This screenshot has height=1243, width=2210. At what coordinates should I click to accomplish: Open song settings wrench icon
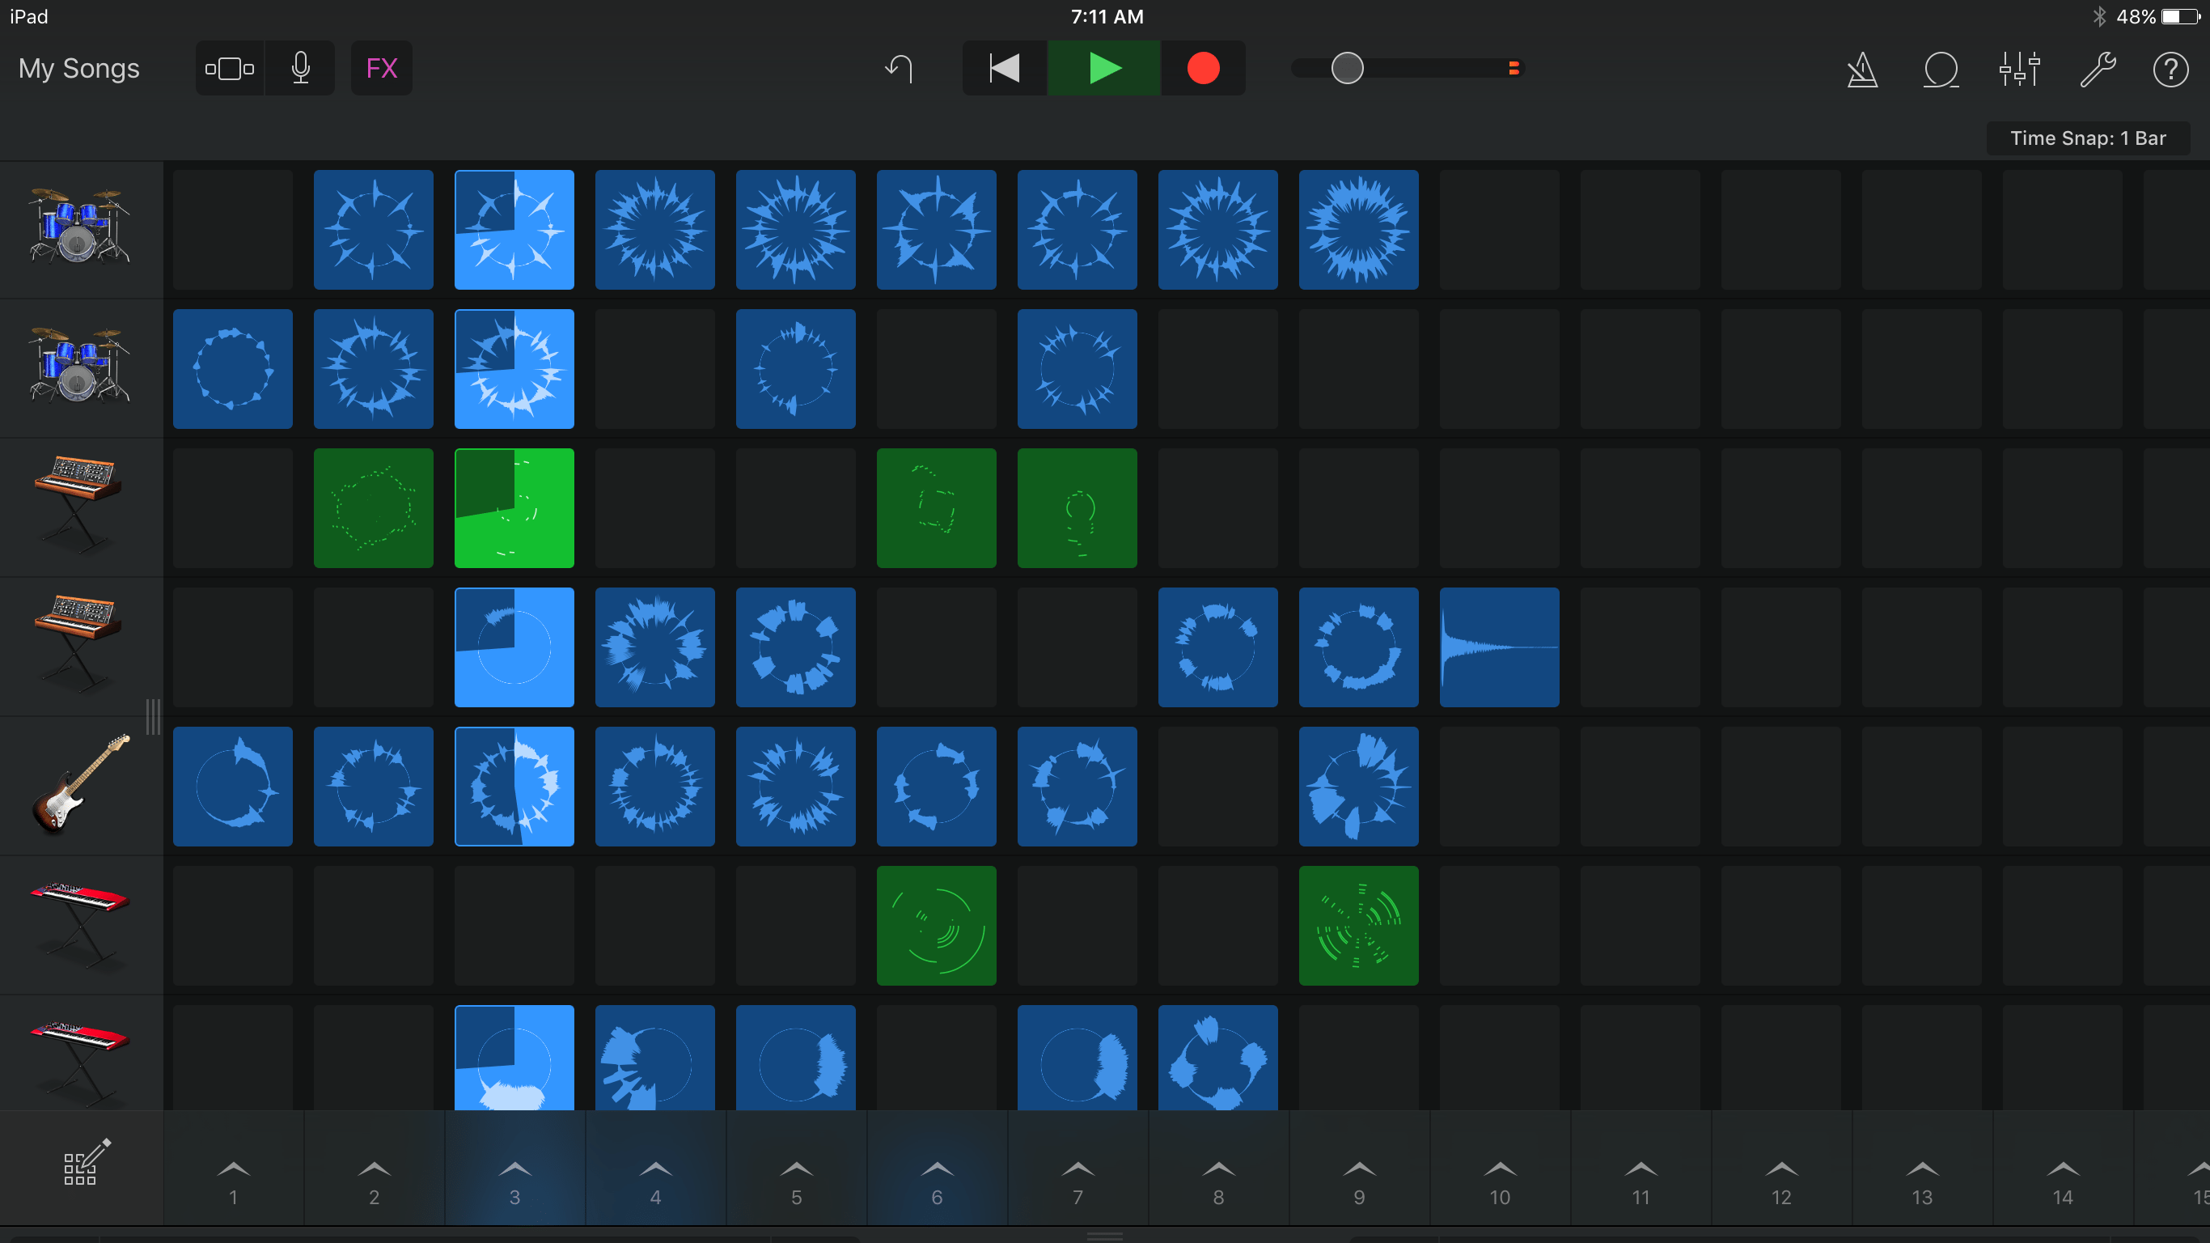[2097, 70]
